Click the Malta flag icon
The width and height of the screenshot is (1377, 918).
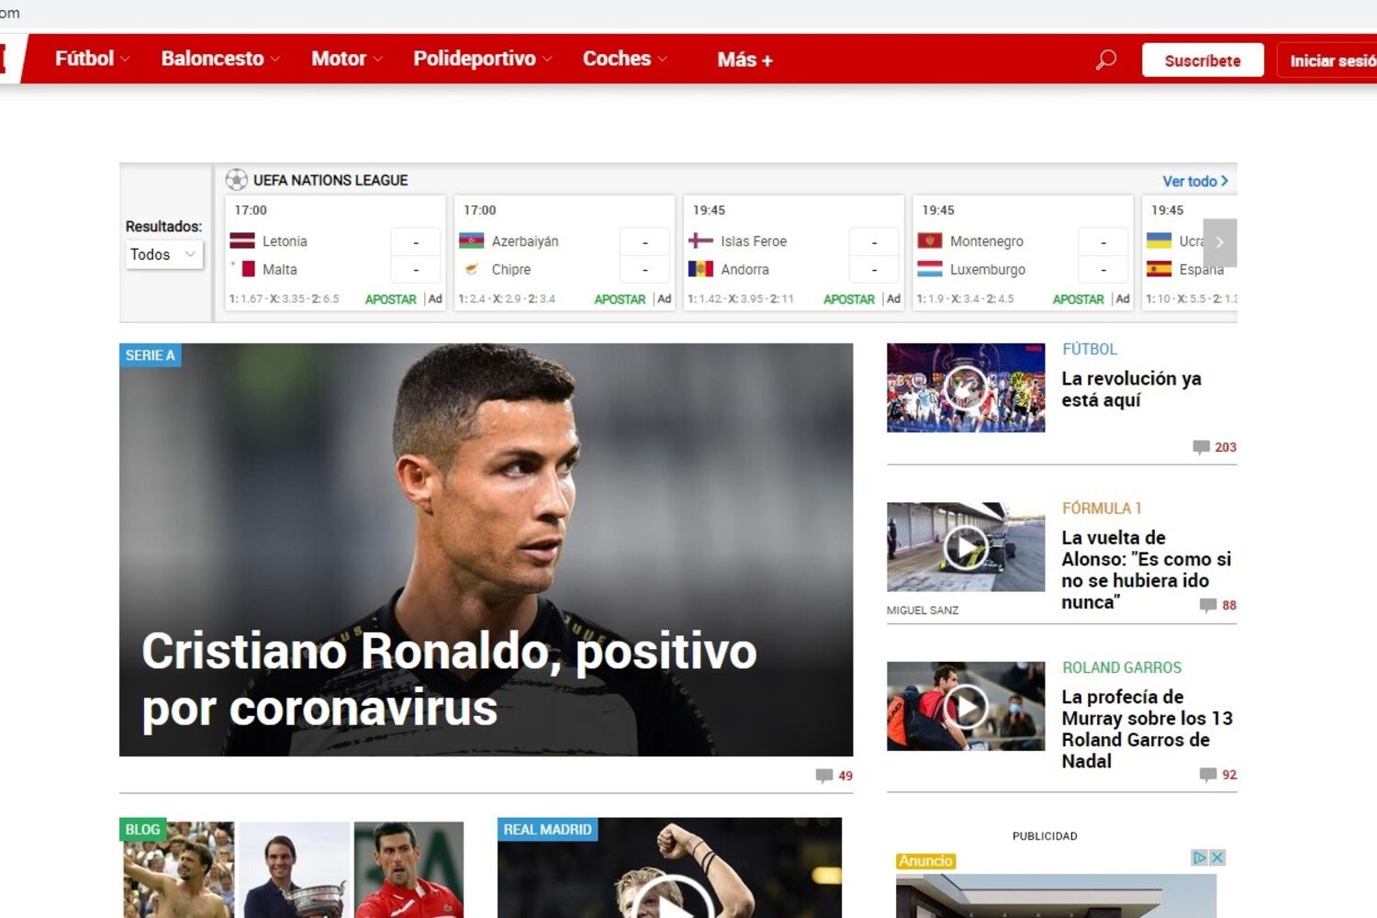(x=242, y=269)
